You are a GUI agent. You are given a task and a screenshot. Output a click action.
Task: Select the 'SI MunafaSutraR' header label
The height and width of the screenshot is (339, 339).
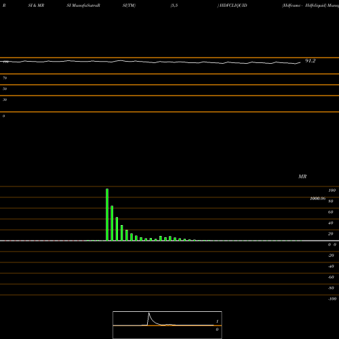pos(83,5)
